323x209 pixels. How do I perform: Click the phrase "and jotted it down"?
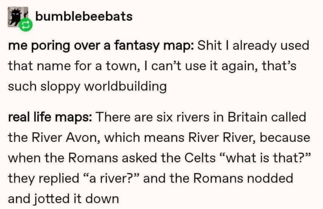[63, 199]
